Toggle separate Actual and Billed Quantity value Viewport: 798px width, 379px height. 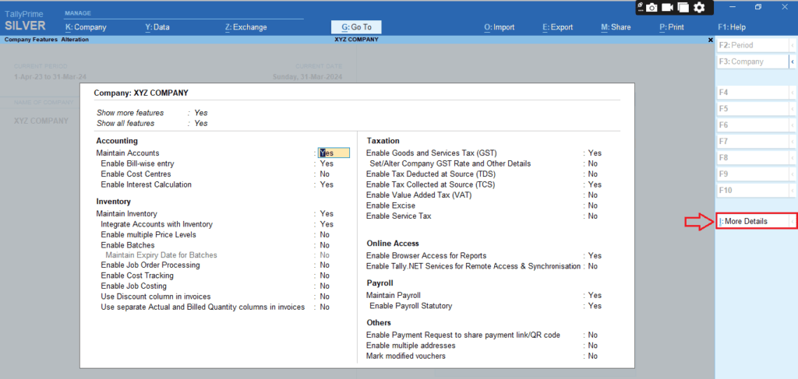(x=325, y=307)
